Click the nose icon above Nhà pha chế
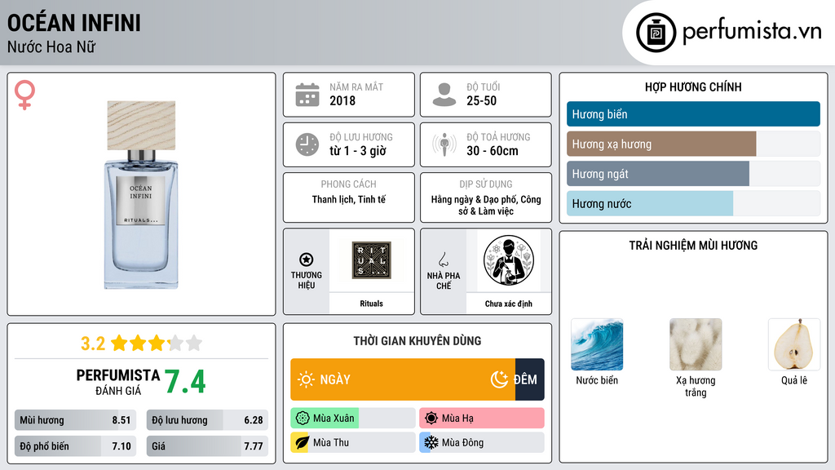This screenshot has width=835, height=470. (443, 259)
